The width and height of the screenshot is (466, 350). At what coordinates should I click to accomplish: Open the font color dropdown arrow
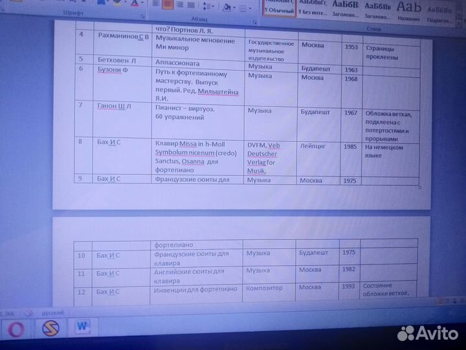(141, 3)
